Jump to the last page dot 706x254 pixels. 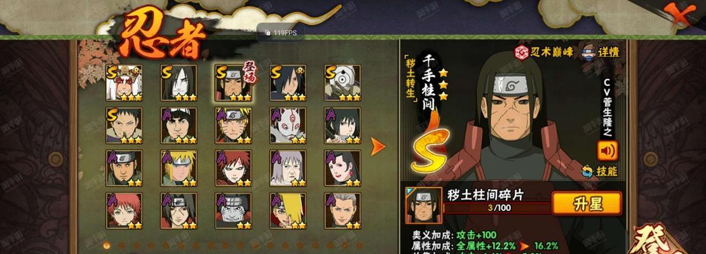coord(360,246)
